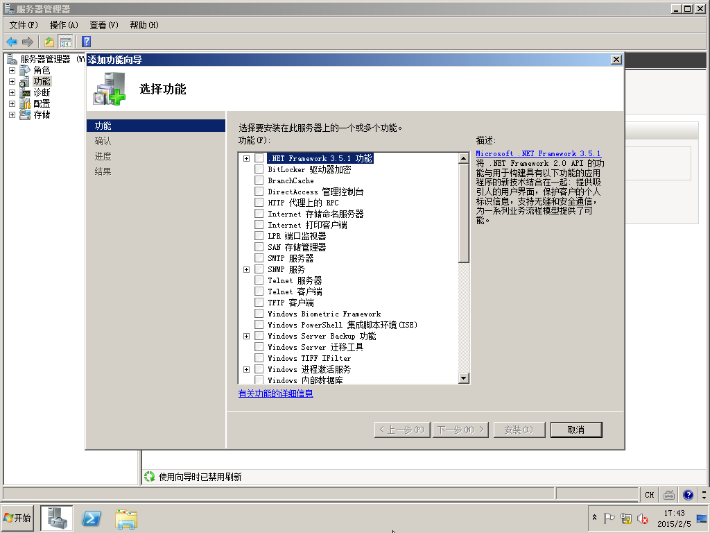This screenshot has width=710, height=533.
Task: Click the feature list scroll-down arrow
Action: (x=463, y=378)
